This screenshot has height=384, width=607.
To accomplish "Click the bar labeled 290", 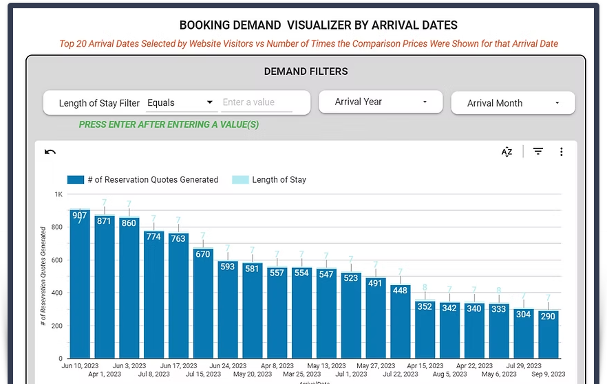I will click(x=548, y=333).
